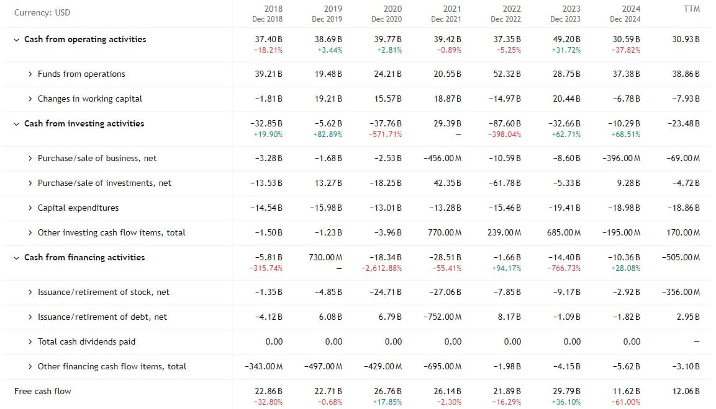Expand Other financing cash flow items row
The height and width of the screenshot is (409, 716).
pyautogui.click(x=30, y=367)
